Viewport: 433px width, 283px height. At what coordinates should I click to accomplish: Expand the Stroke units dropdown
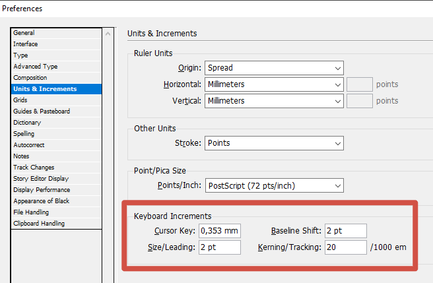click(274, 143)
